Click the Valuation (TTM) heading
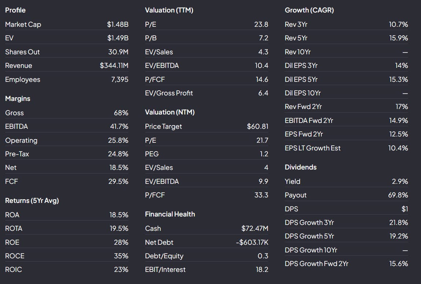Screen dimensions: 421x284 [x=169, y=10]
